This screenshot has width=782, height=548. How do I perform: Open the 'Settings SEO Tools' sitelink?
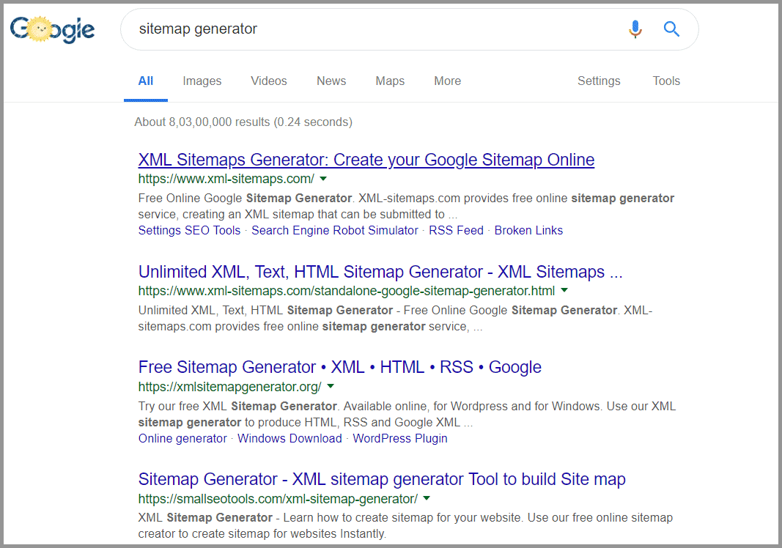189,230
